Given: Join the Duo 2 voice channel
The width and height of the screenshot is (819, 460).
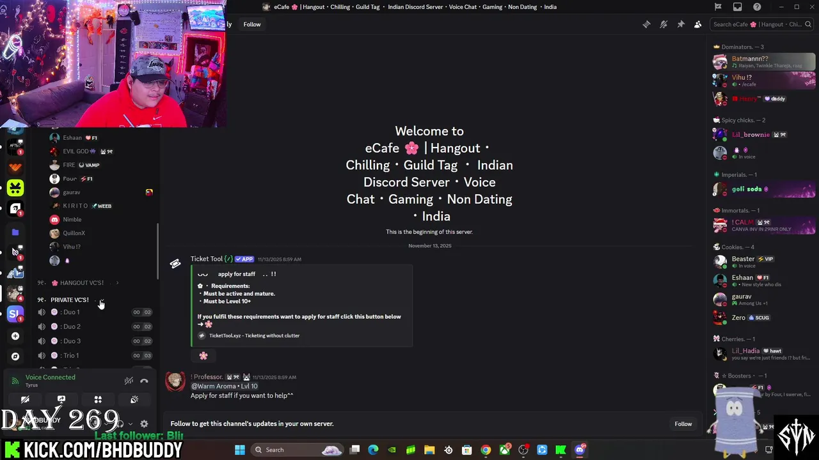Looking at the screenshot, I should 94,326.
